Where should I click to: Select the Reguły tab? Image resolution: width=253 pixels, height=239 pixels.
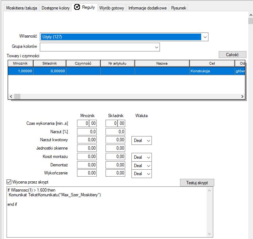[x=85, y=7]
